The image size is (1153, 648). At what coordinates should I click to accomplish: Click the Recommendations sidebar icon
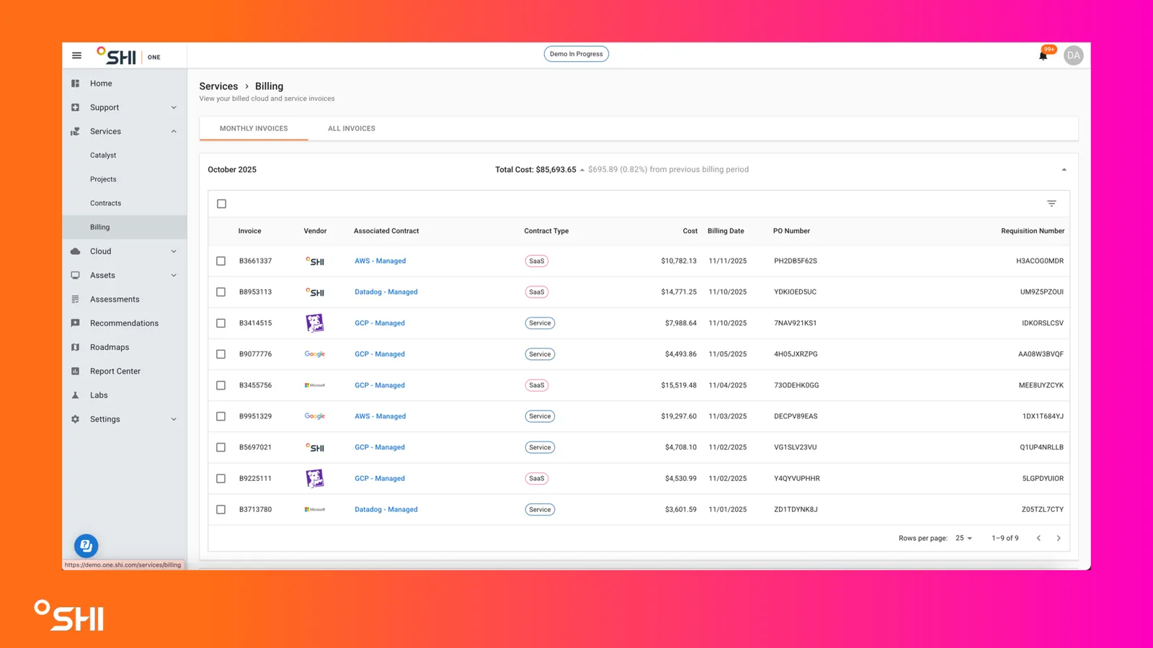[75, 323]
